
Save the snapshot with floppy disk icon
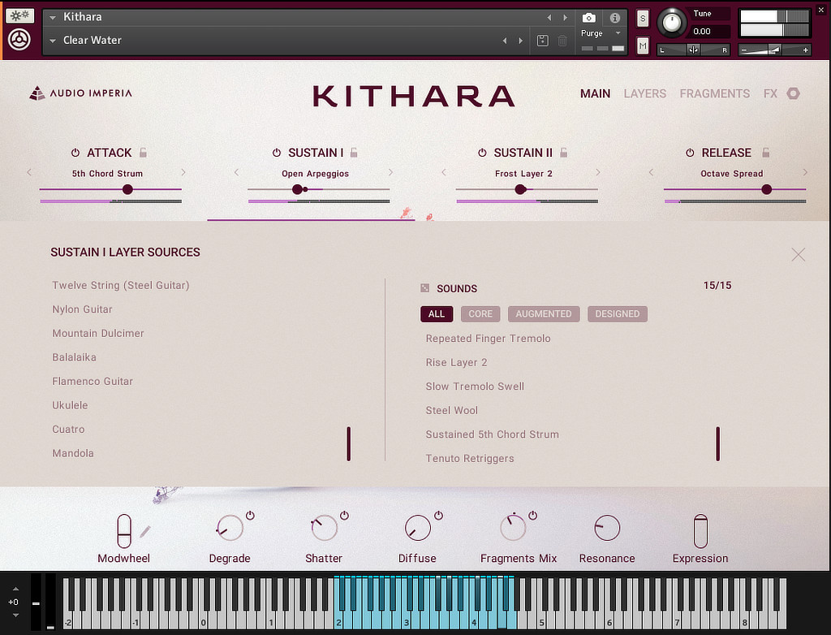(543, 41)
